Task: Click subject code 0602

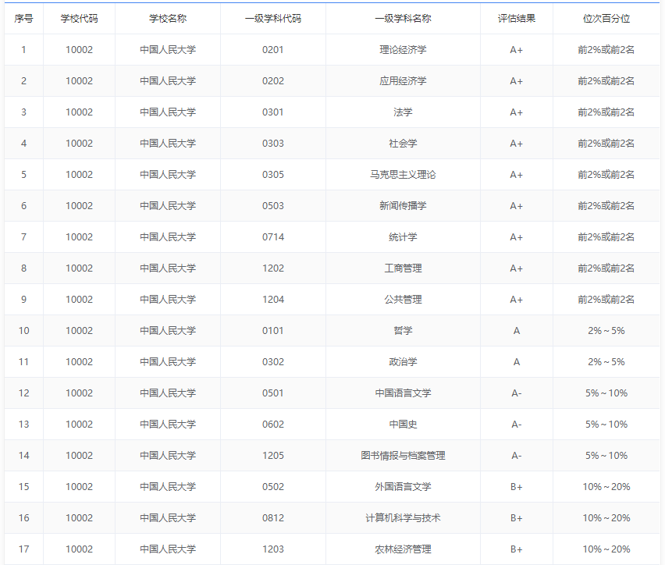Action: pyautogui.click(x=273, y=425)
